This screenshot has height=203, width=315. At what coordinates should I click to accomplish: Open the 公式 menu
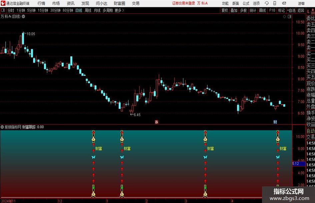tap(246, 3)
